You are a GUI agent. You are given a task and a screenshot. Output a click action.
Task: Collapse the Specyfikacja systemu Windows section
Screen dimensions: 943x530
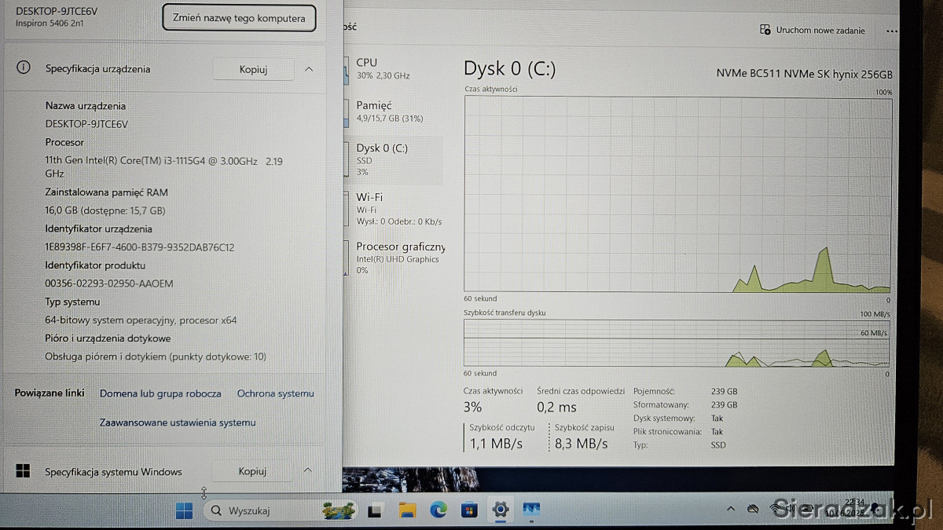point(308,471)
